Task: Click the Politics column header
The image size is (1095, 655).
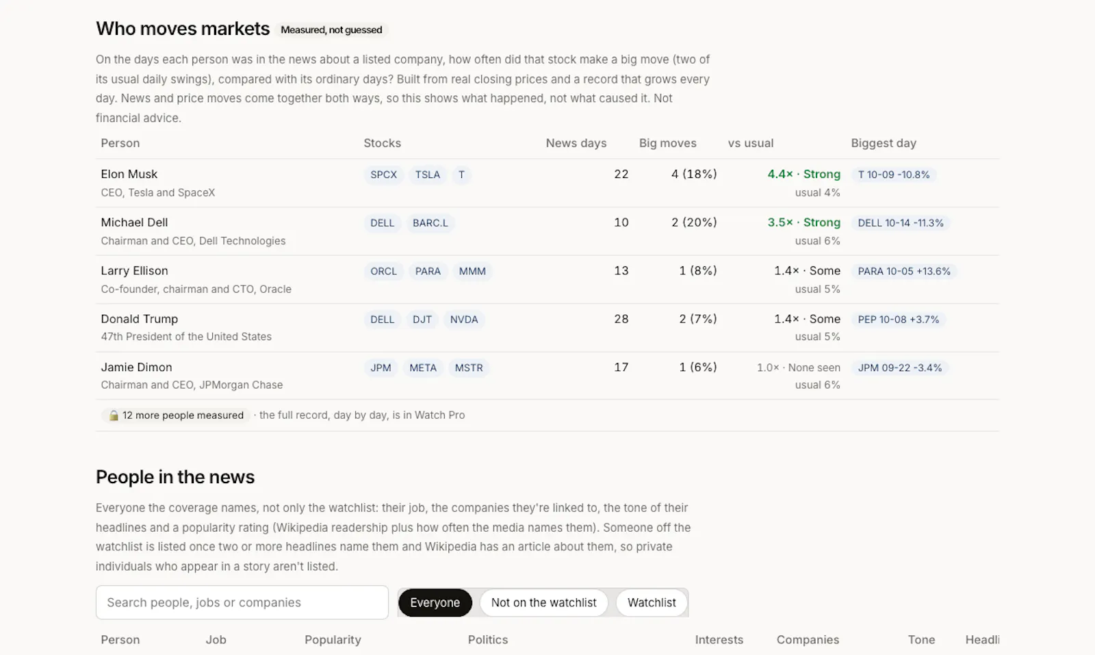Action: (x=488, y=640)
